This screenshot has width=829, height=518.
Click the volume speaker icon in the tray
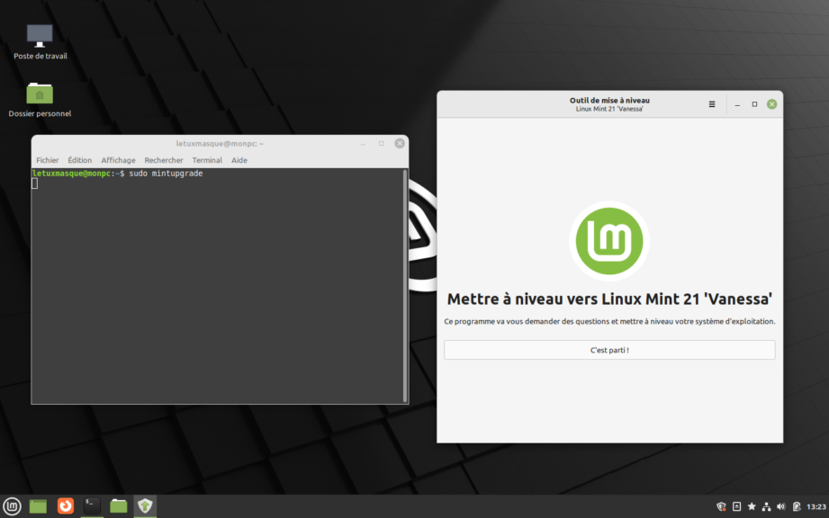[x=781, y=506]
